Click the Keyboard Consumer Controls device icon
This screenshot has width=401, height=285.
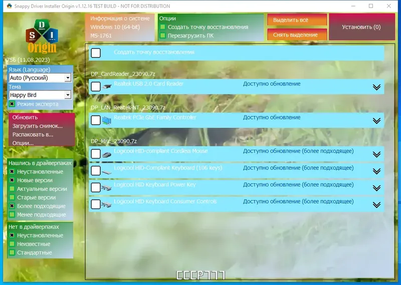point(106,204)
